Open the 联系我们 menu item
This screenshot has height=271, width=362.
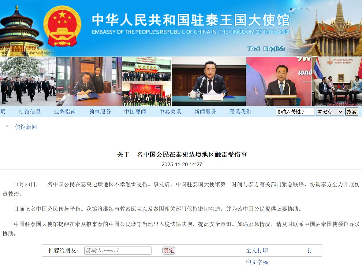coord(240,112)
